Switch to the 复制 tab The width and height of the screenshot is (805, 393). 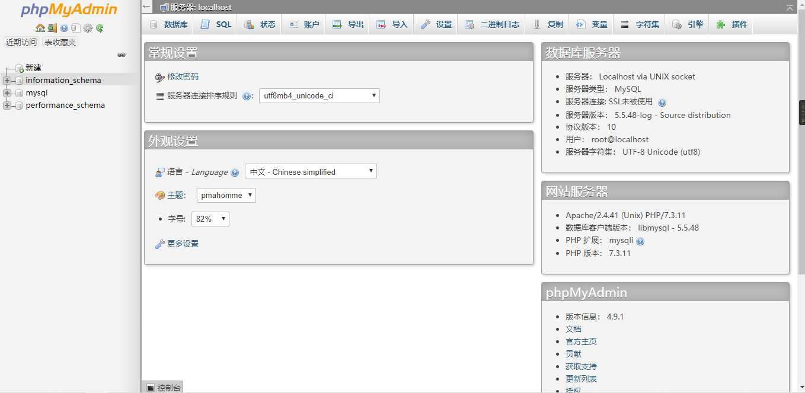click(x=548, y=24)
